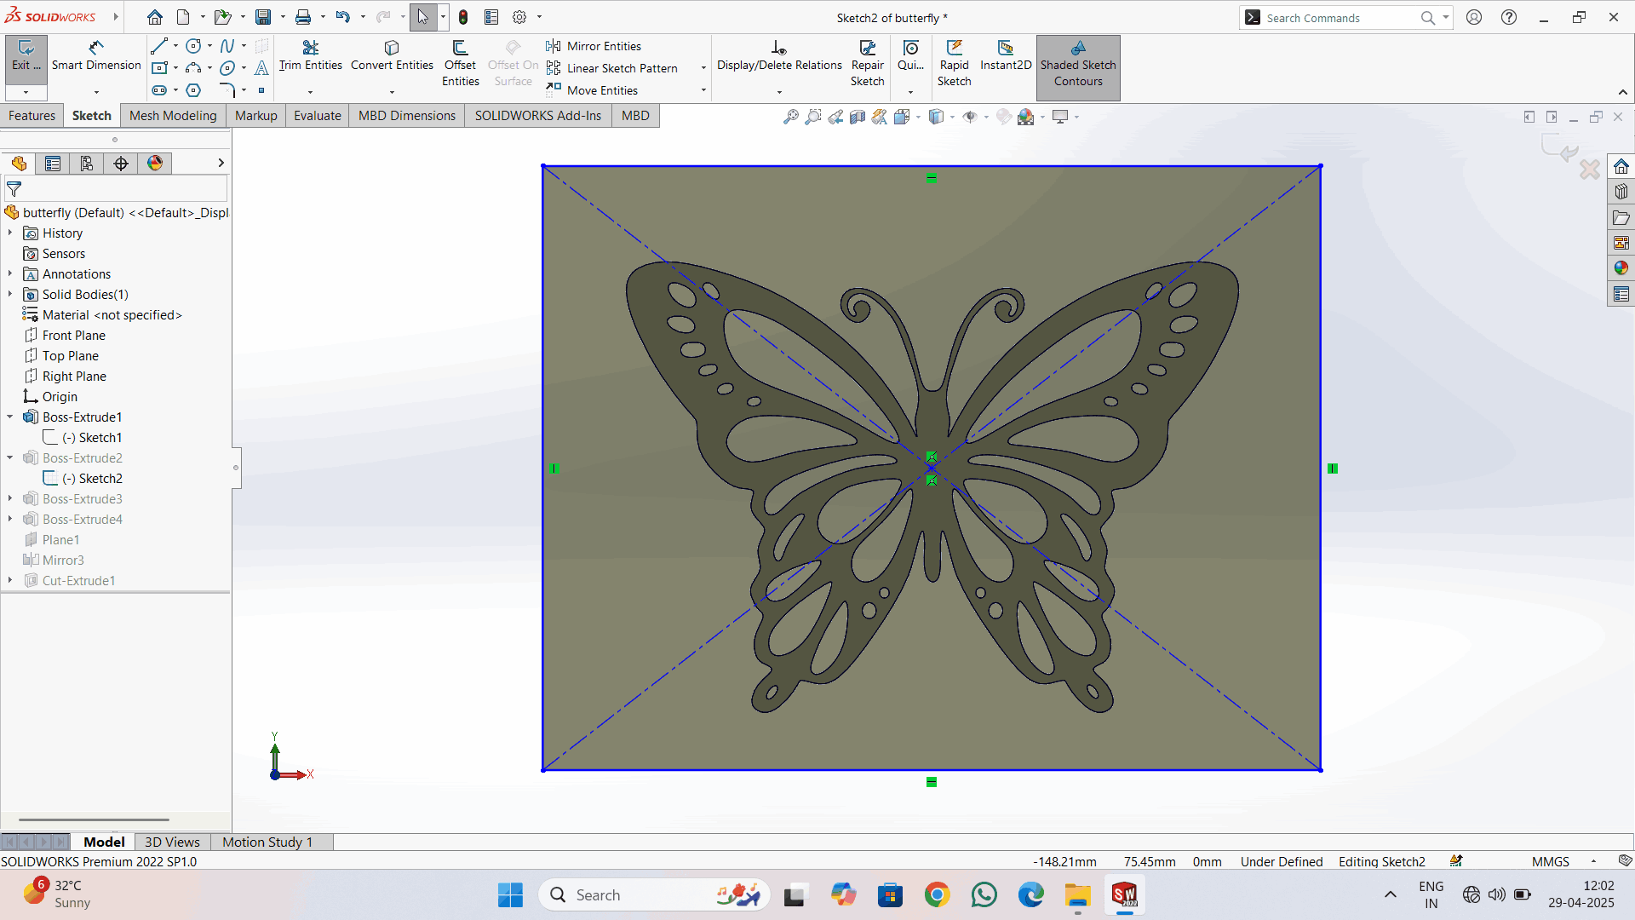Select the Sketch Fillet tool
The height and width of the screenshot is (920, 1635).
pyautogui.click(x=227, y=90)
